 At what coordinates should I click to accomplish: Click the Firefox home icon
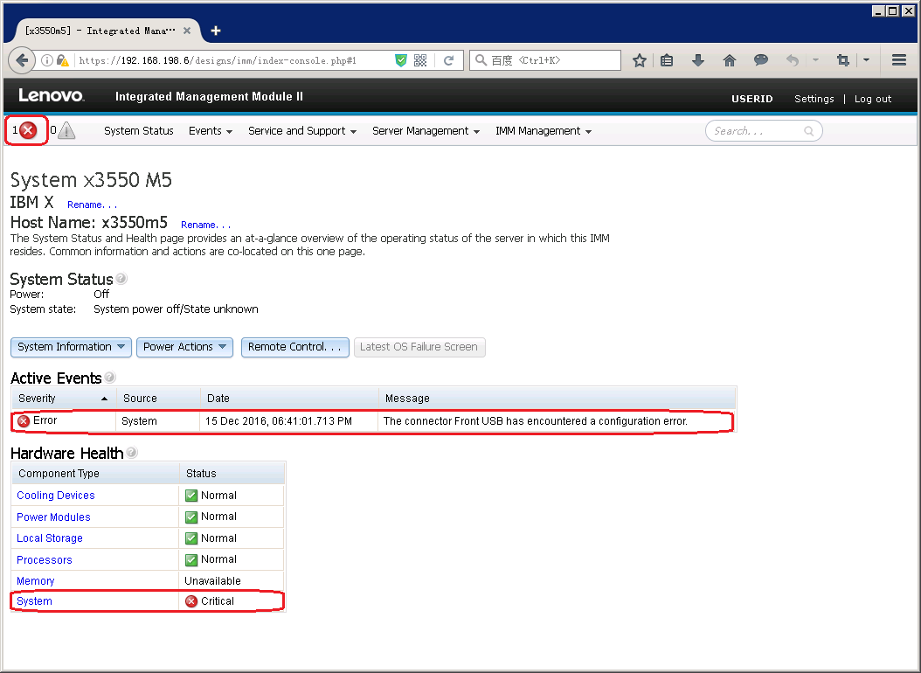(x=729, y=59)
